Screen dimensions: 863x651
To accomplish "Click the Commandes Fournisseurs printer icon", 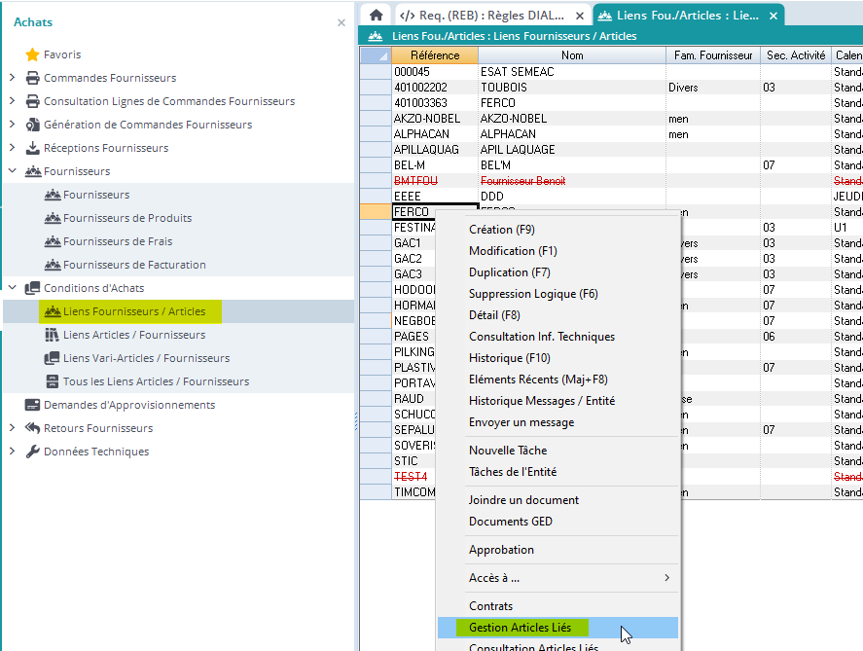I will pyautogui.click(x=32, y=78).
